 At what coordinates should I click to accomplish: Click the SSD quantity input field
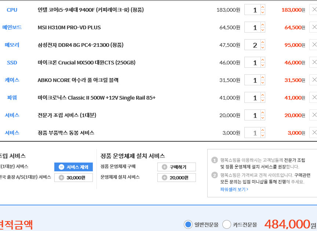pos(252,62)
